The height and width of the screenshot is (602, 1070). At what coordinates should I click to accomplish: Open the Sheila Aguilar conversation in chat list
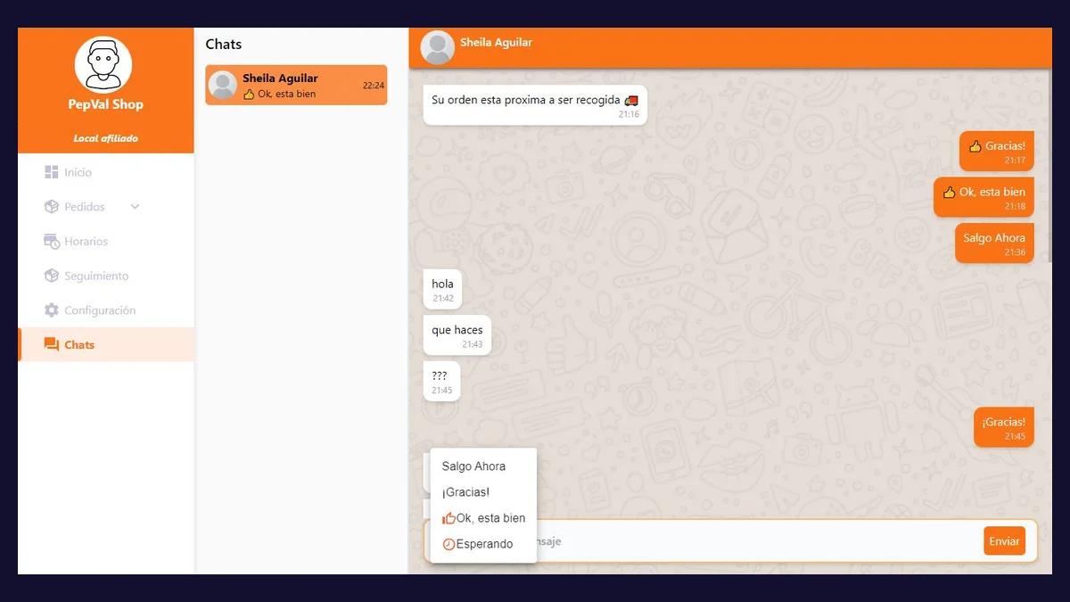296,85
